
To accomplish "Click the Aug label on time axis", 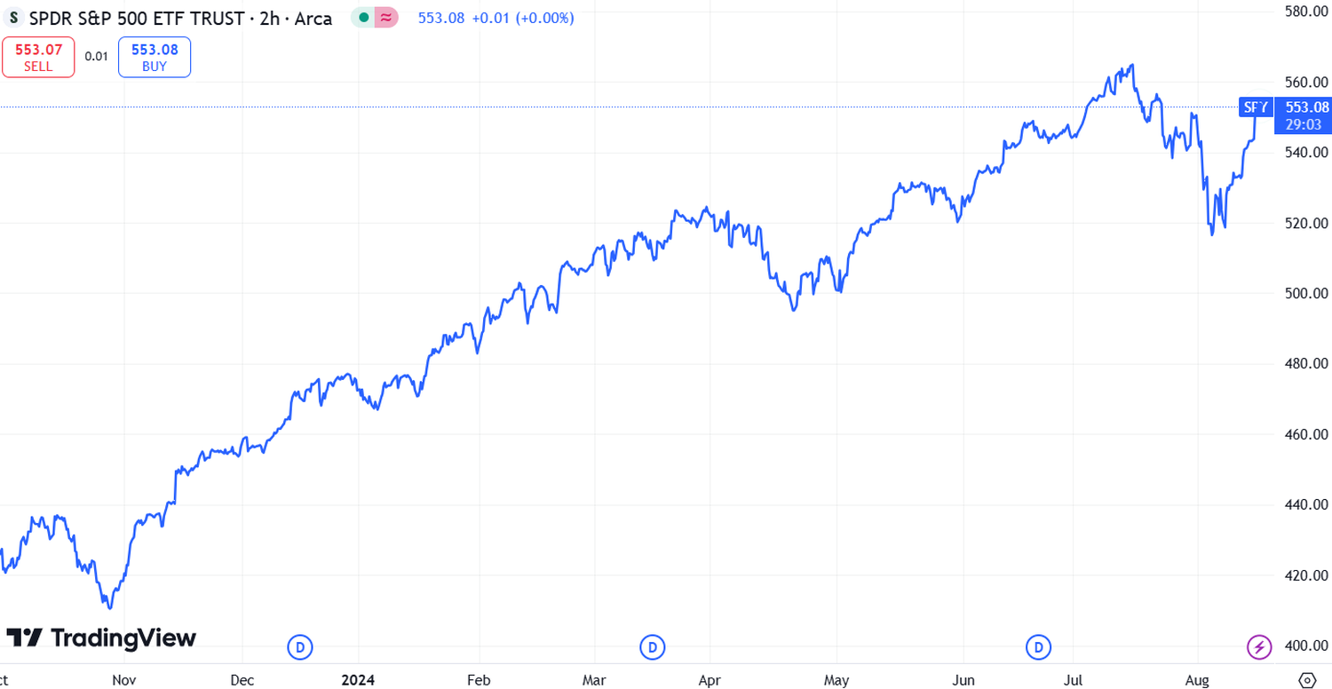I will coord(1197,680).
